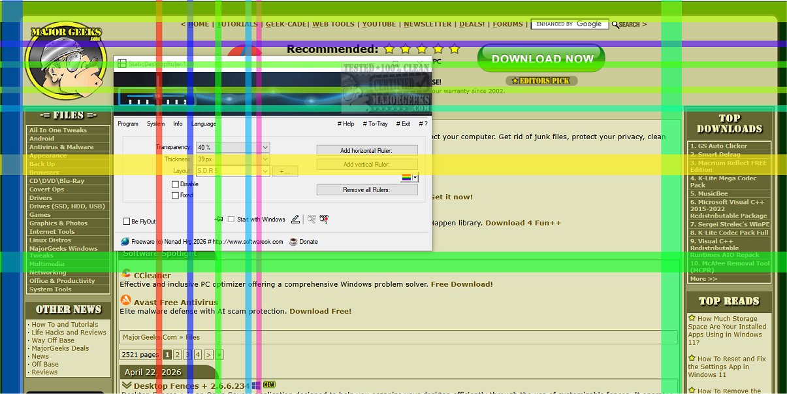
Task: Click the # Exit menu item
Action: (x=404, y=123)
